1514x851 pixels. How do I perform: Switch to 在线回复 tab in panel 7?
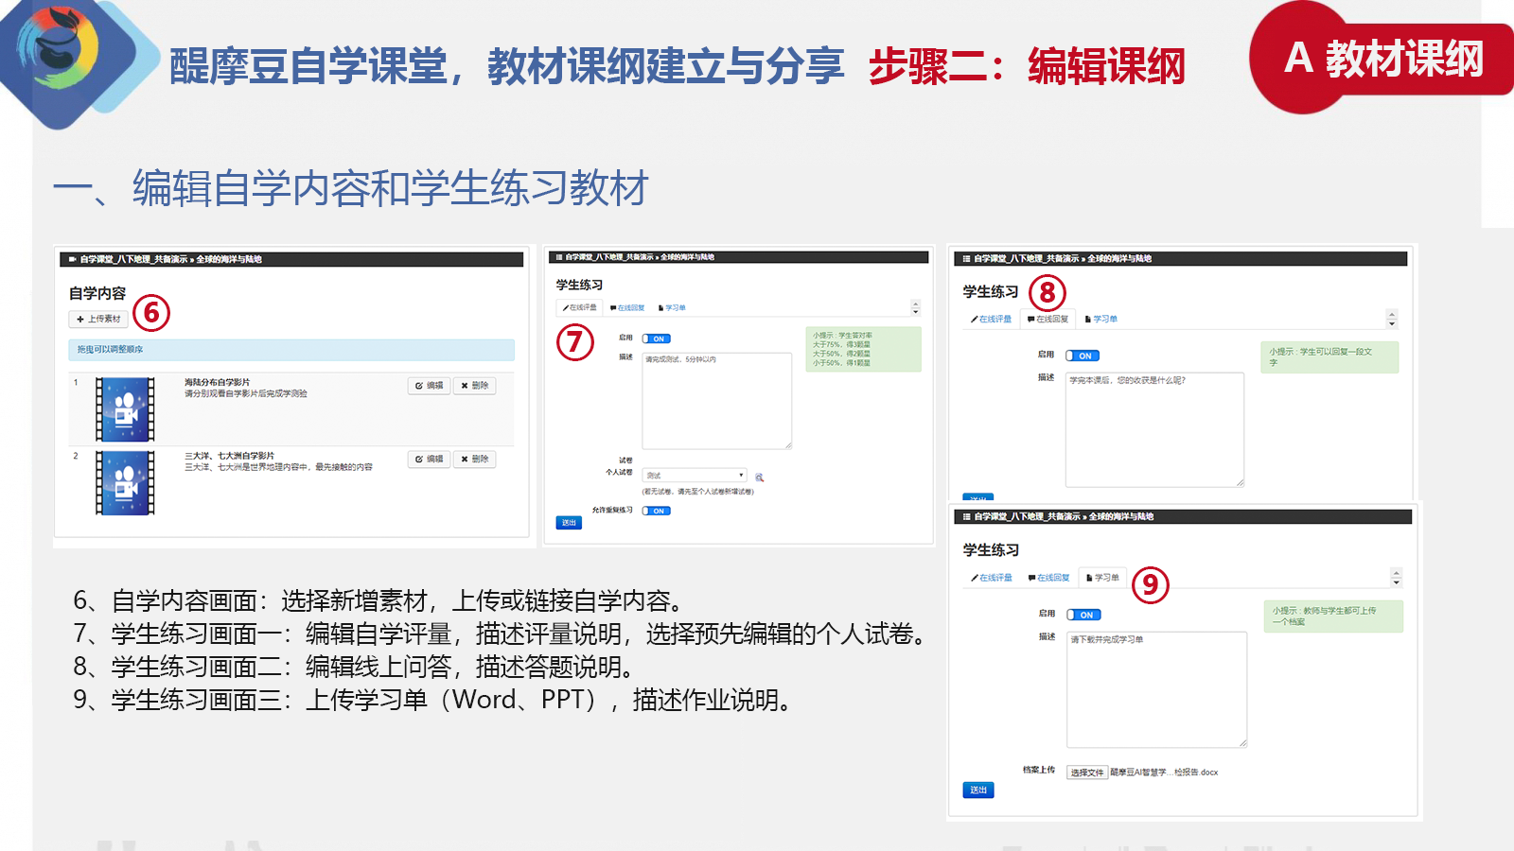coord(627,308)
